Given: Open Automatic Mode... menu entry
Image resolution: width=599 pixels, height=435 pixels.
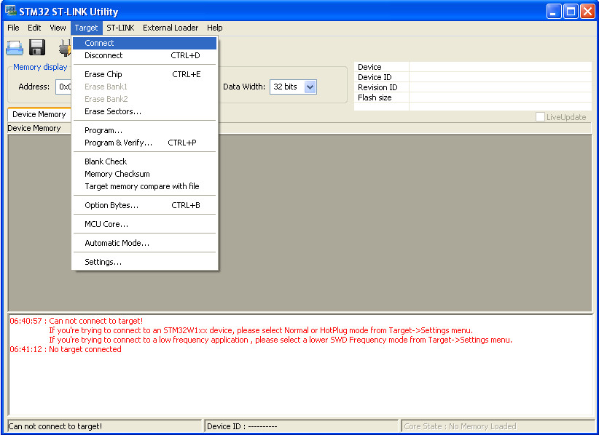Looking at the screenshot, I should [x=145, y=243].
